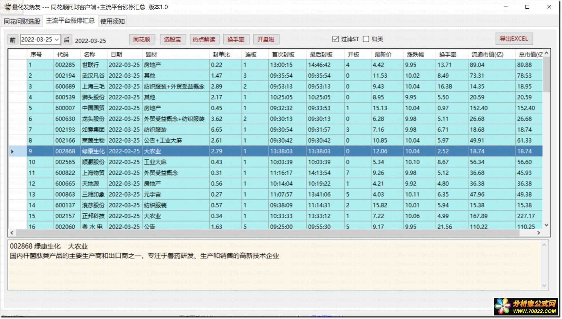The width and height of the screenshot is (562, 319).
Task: Click the description panel scroll-up arrow
Action: (x=544, y=245)
